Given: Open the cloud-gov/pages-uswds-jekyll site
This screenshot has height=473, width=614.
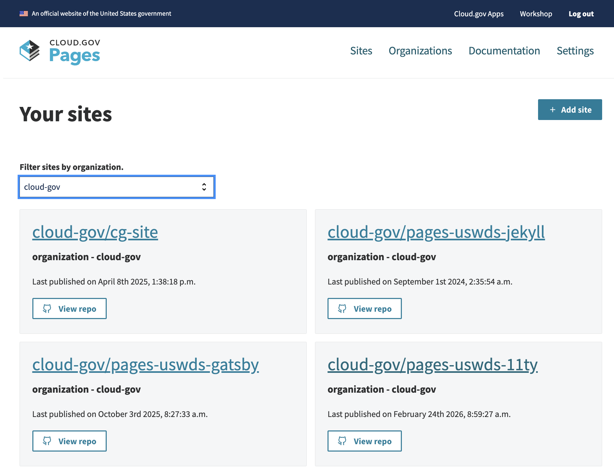Looking at the screenshot, I should pos(436,232).
